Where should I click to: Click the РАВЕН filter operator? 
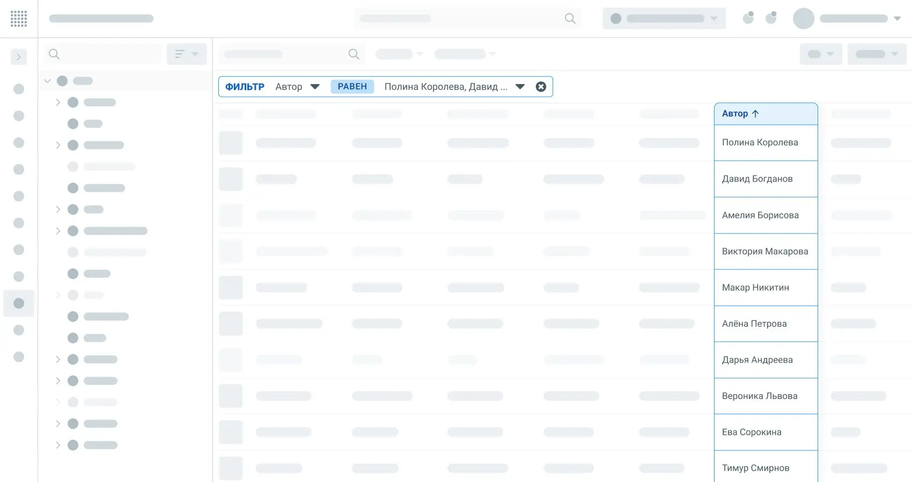point(352,87)
